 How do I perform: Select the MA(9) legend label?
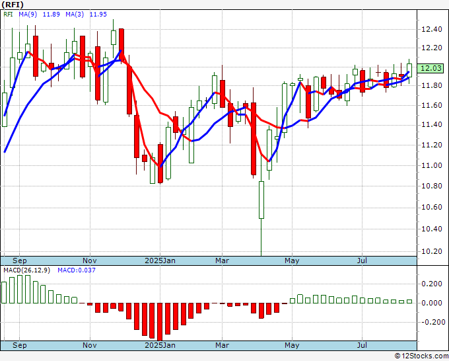coord(28,14)
